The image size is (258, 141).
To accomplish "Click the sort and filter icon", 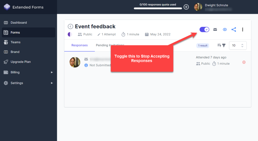I will 221,45.
